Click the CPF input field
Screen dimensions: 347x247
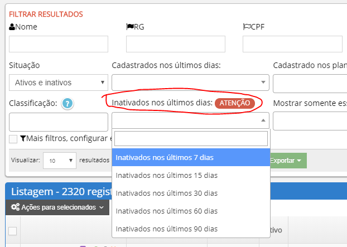(x=292, y=44)
